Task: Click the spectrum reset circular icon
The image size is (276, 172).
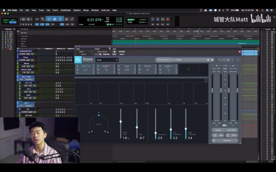Action: [206, 81]
